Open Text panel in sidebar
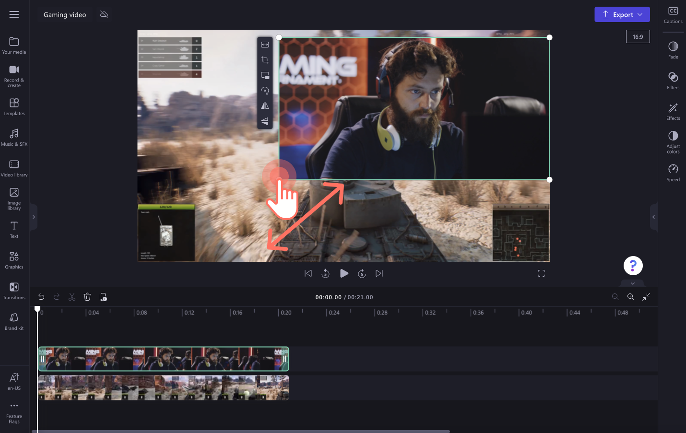 [14, 230]
